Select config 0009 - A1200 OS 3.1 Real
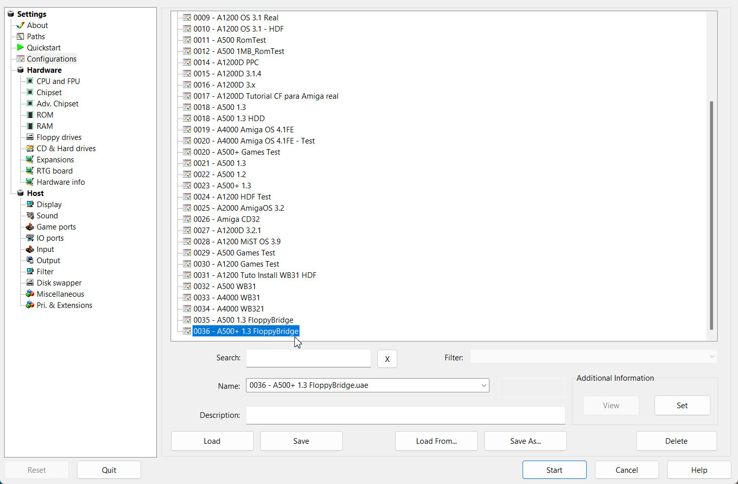The width and height of the screenshot is (738, 484). pyautogui.click(x=236, y=18)
